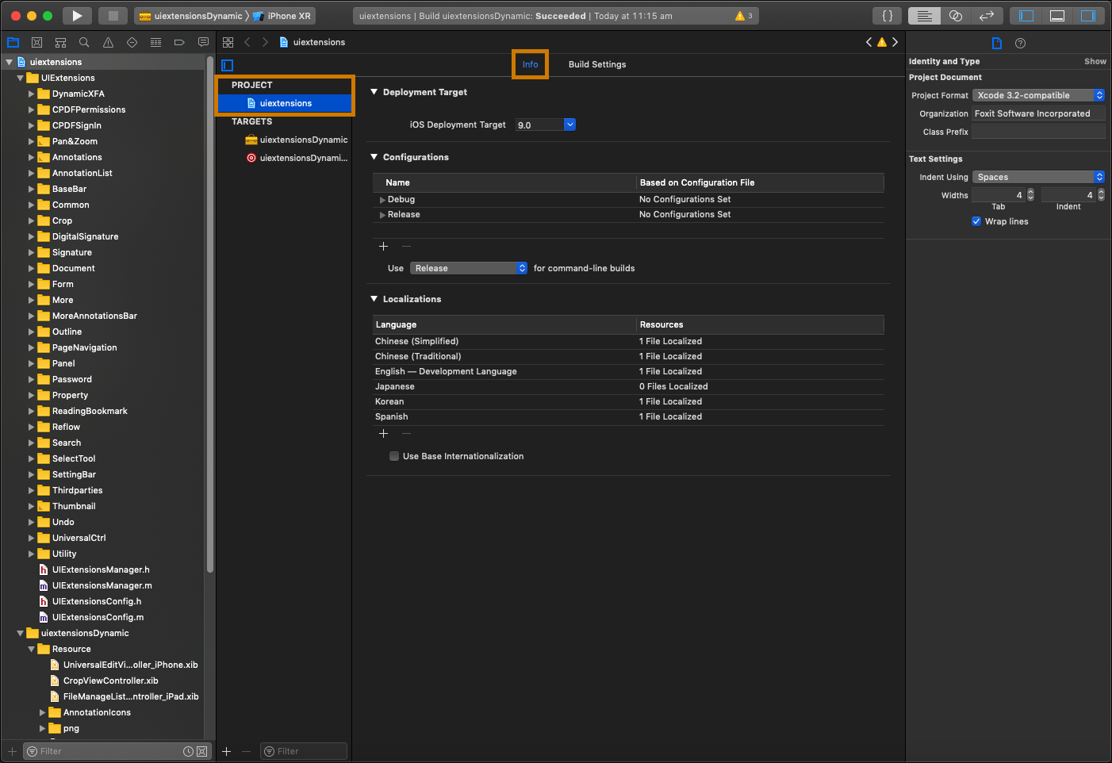Image resolution: width=1112 pixels, height=763 pixels.
Task: Show the Quick Help inspector
Action: click(1021, 43)
